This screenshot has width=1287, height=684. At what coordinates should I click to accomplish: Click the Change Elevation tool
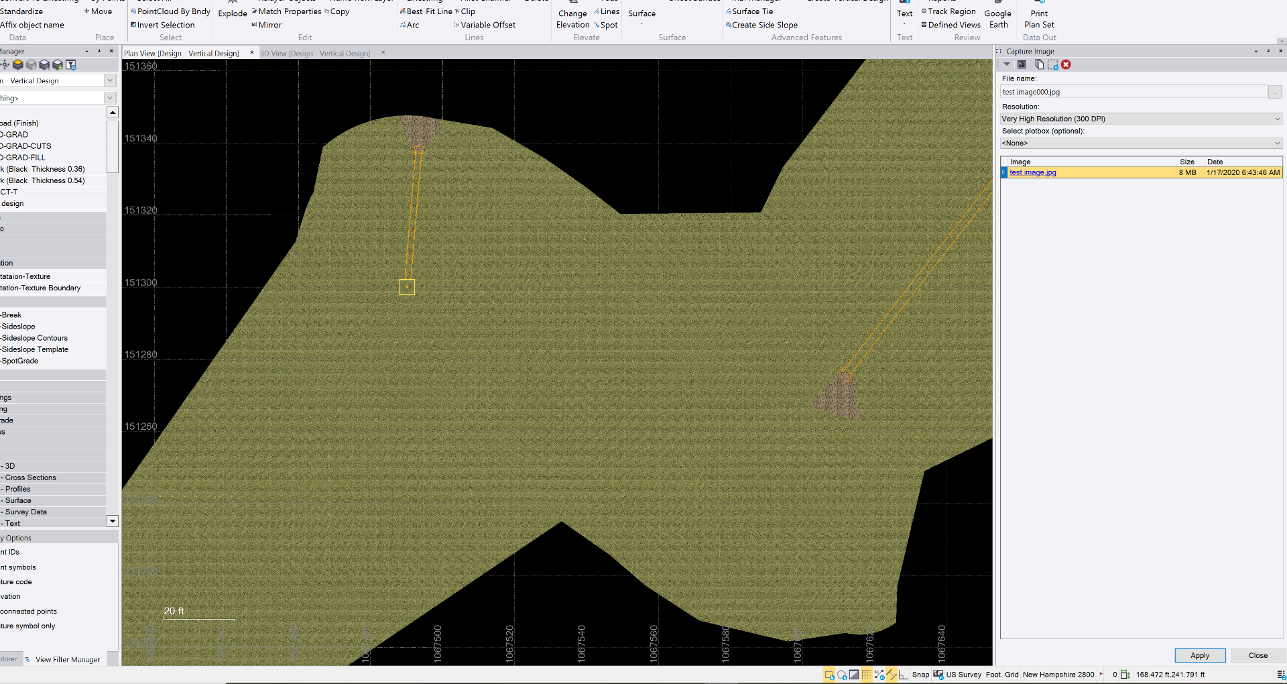click(572, 19)
